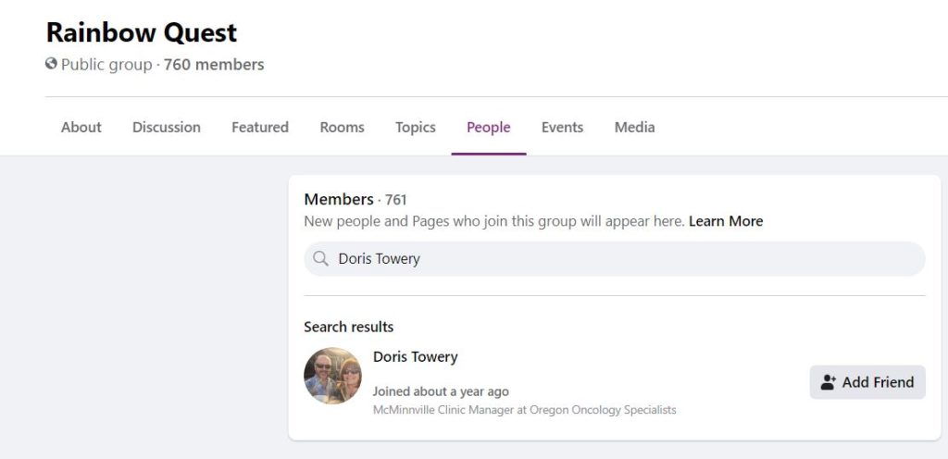Screen dimensions: 948x459
Task: Click the 760 members count
Action: coord(214,65)
